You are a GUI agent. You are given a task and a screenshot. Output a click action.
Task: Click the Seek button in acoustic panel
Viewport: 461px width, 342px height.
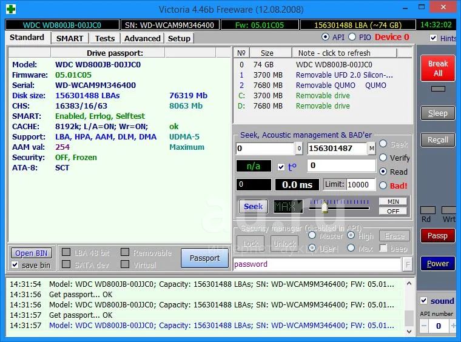click(x=253, y=206)
